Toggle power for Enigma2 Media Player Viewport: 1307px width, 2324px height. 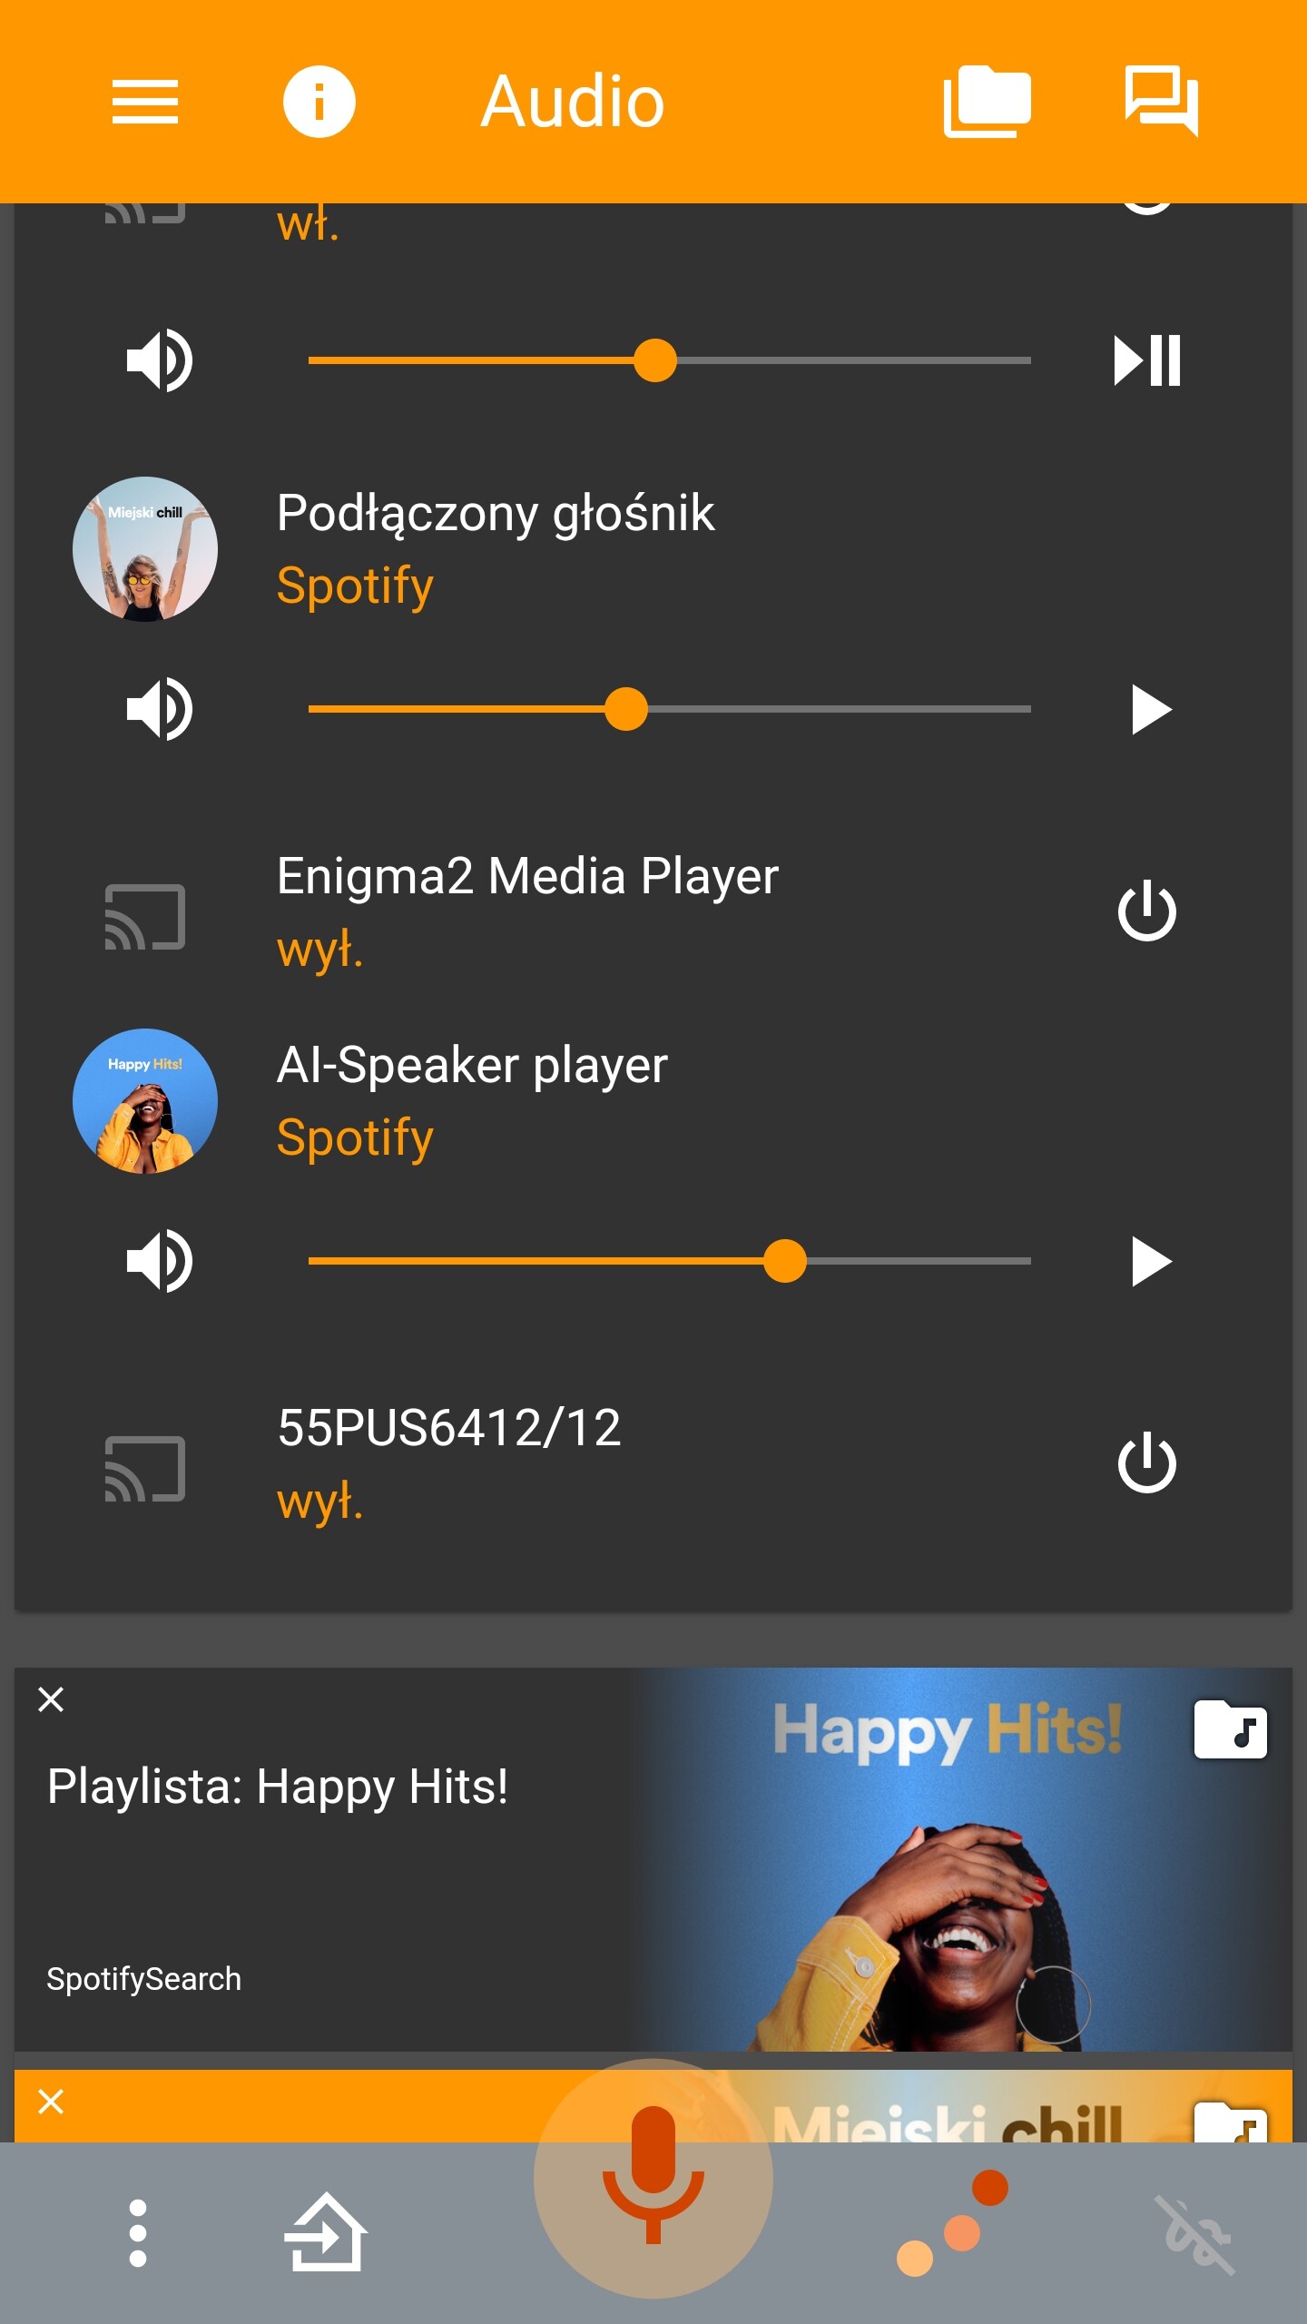tap(1147, 911)
